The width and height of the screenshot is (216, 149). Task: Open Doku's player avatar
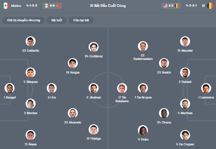coord(143,130)
